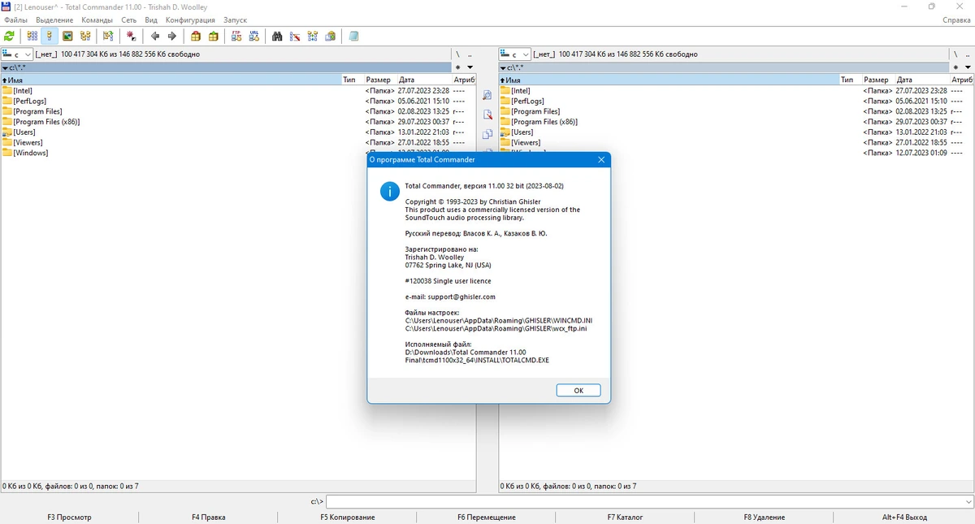
Task: Go back with the left arrow icon
Action: tap(154, 36)
